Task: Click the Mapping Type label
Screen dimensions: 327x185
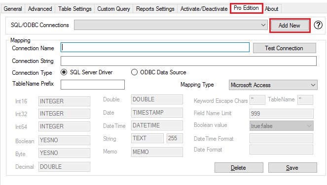Action: [197, 85]
